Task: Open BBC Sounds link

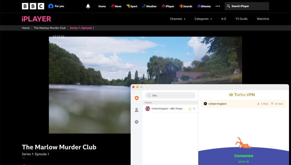Action: (186, 6)
